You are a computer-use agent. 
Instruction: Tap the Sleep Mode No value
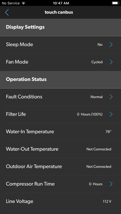(100, 45)
